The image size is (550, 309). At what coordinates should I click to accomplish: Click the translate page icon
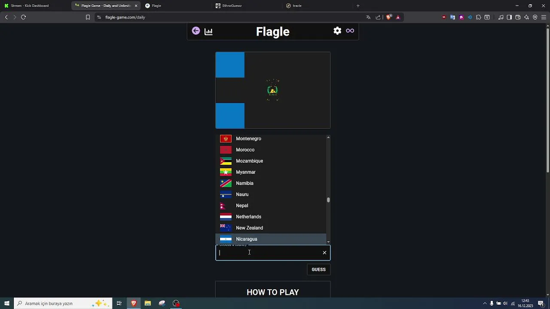[368, 17]
